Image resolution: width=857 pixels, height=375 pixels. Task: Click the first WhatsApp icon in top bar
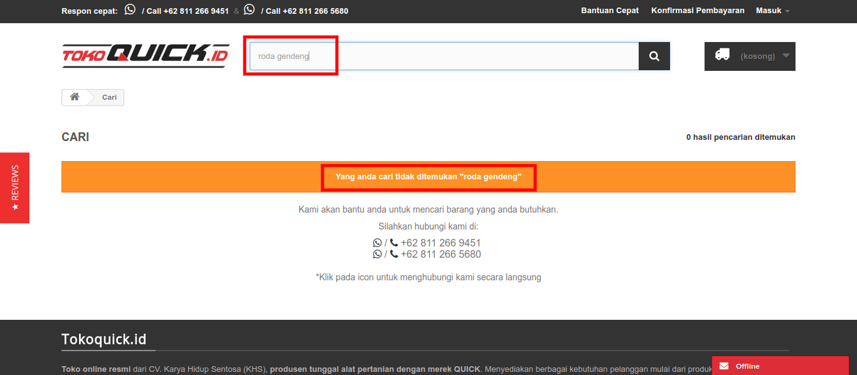point(130,9)
